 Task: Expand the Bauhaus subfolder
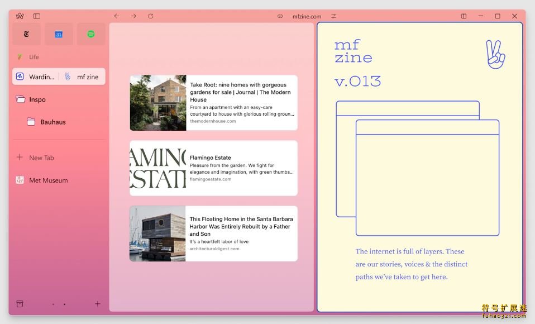point(52,122)
